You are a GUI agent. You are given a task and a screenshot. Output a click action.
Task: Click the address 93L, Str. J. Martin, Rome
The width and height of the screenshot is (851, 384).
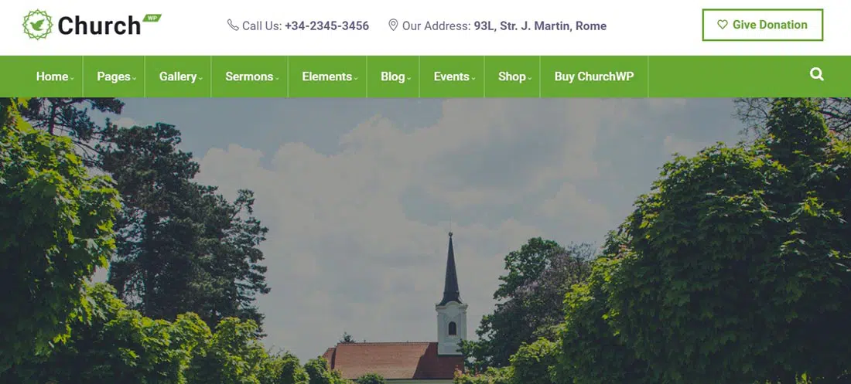(x=540, y=25)
